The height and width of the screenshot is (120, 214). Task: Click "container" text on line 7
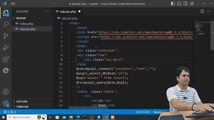[107, 50]
